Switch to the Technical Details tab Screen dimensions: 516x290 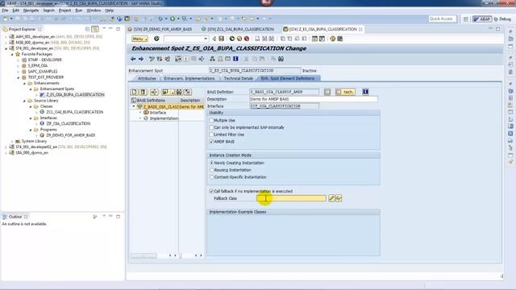[239, 78]
